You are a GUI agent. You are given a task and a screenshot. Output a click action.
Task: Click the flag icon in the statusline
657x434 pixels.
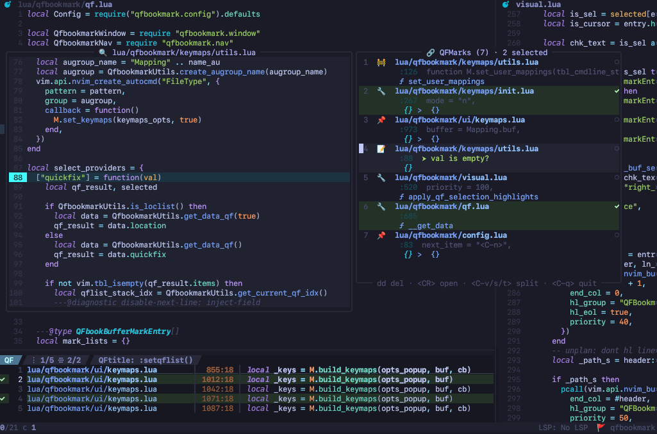tap(601, 428)
